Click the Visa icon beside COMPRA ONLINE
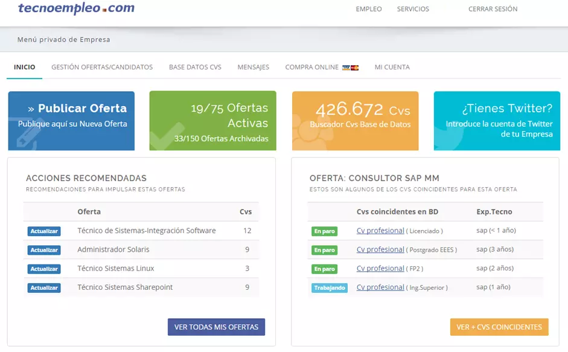Image resolution: width=568 pixels, height=352 pixels. coord(346,68)
